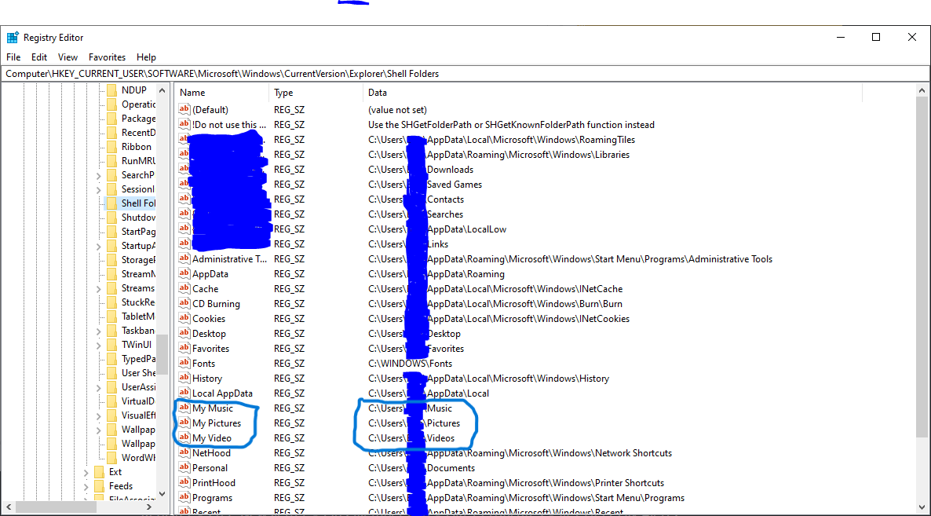Click the Feeds key folder icon
The image size is (931, 516).
point(99,486)
